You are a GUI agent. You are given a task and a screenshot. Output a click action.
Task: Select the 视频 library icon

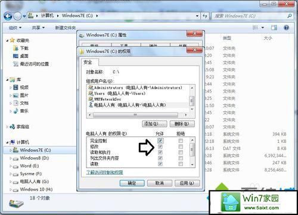coord(15,88)
